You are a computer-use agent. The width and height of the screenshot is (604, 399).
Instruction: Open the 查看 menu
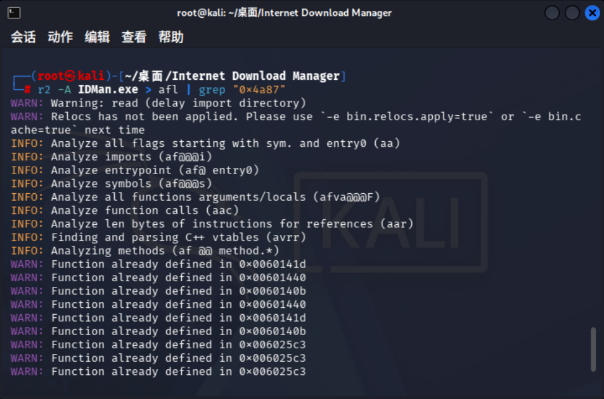click(134, 37)
